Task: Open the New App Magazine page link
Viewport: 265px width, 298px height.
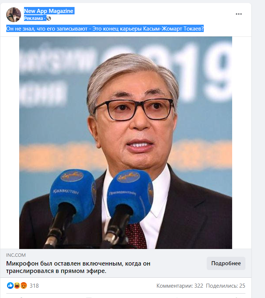Action: 49,11
